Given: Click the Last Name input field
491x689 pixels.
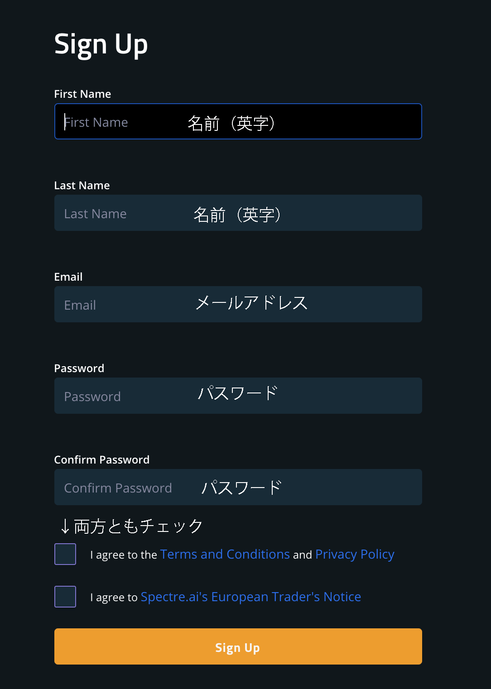Looking at the screenshot, I should pos(238,213).
